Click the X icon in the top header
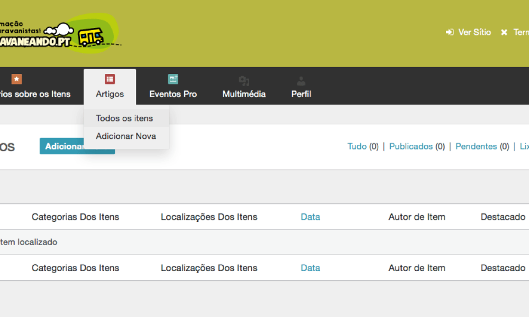This screenshot has width=529, height=317. (x=504, y=32)
